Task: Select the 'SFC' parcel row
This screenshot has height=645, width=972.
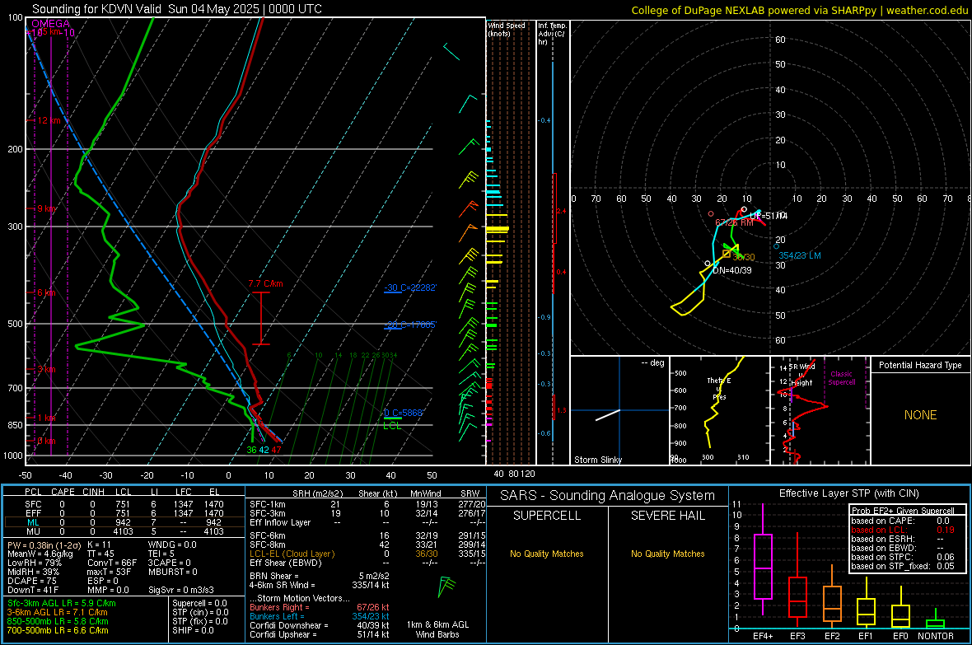Action: 124,504
